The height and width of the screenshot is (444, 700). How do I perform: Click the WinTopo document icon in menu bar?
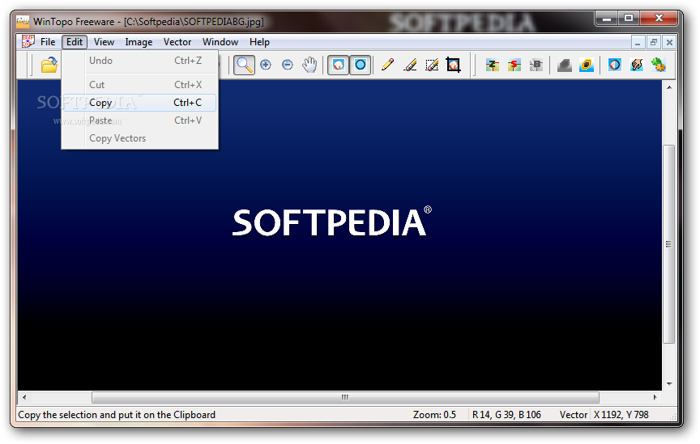[28, 41]
